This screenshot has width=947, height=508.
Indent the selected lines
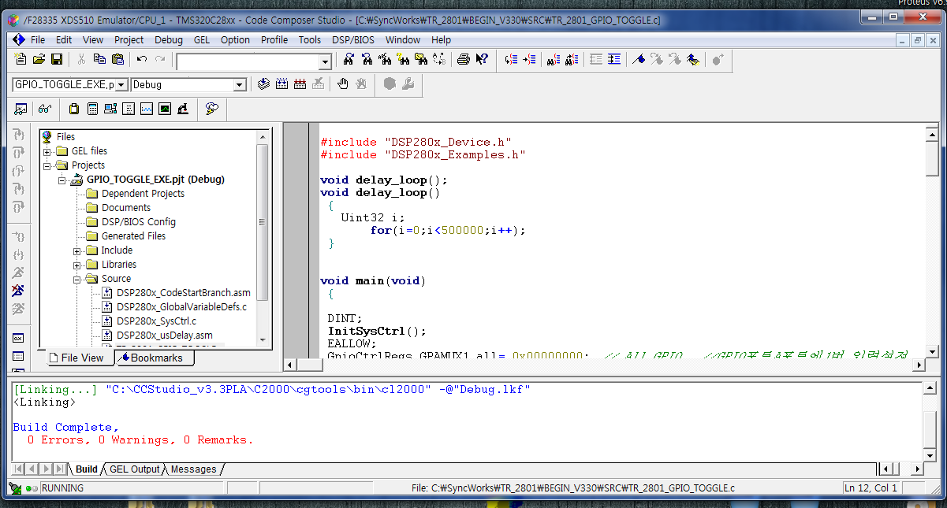(x=614, y=59)
